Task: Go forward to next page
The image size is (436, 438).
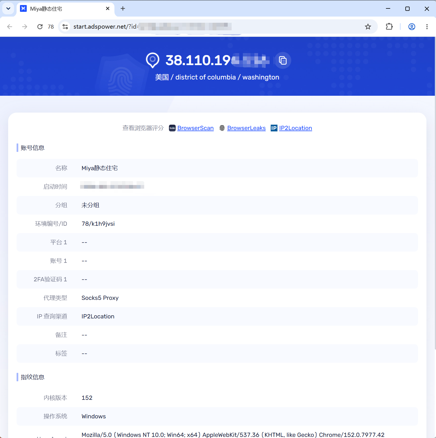Action: tap(25, 27)
